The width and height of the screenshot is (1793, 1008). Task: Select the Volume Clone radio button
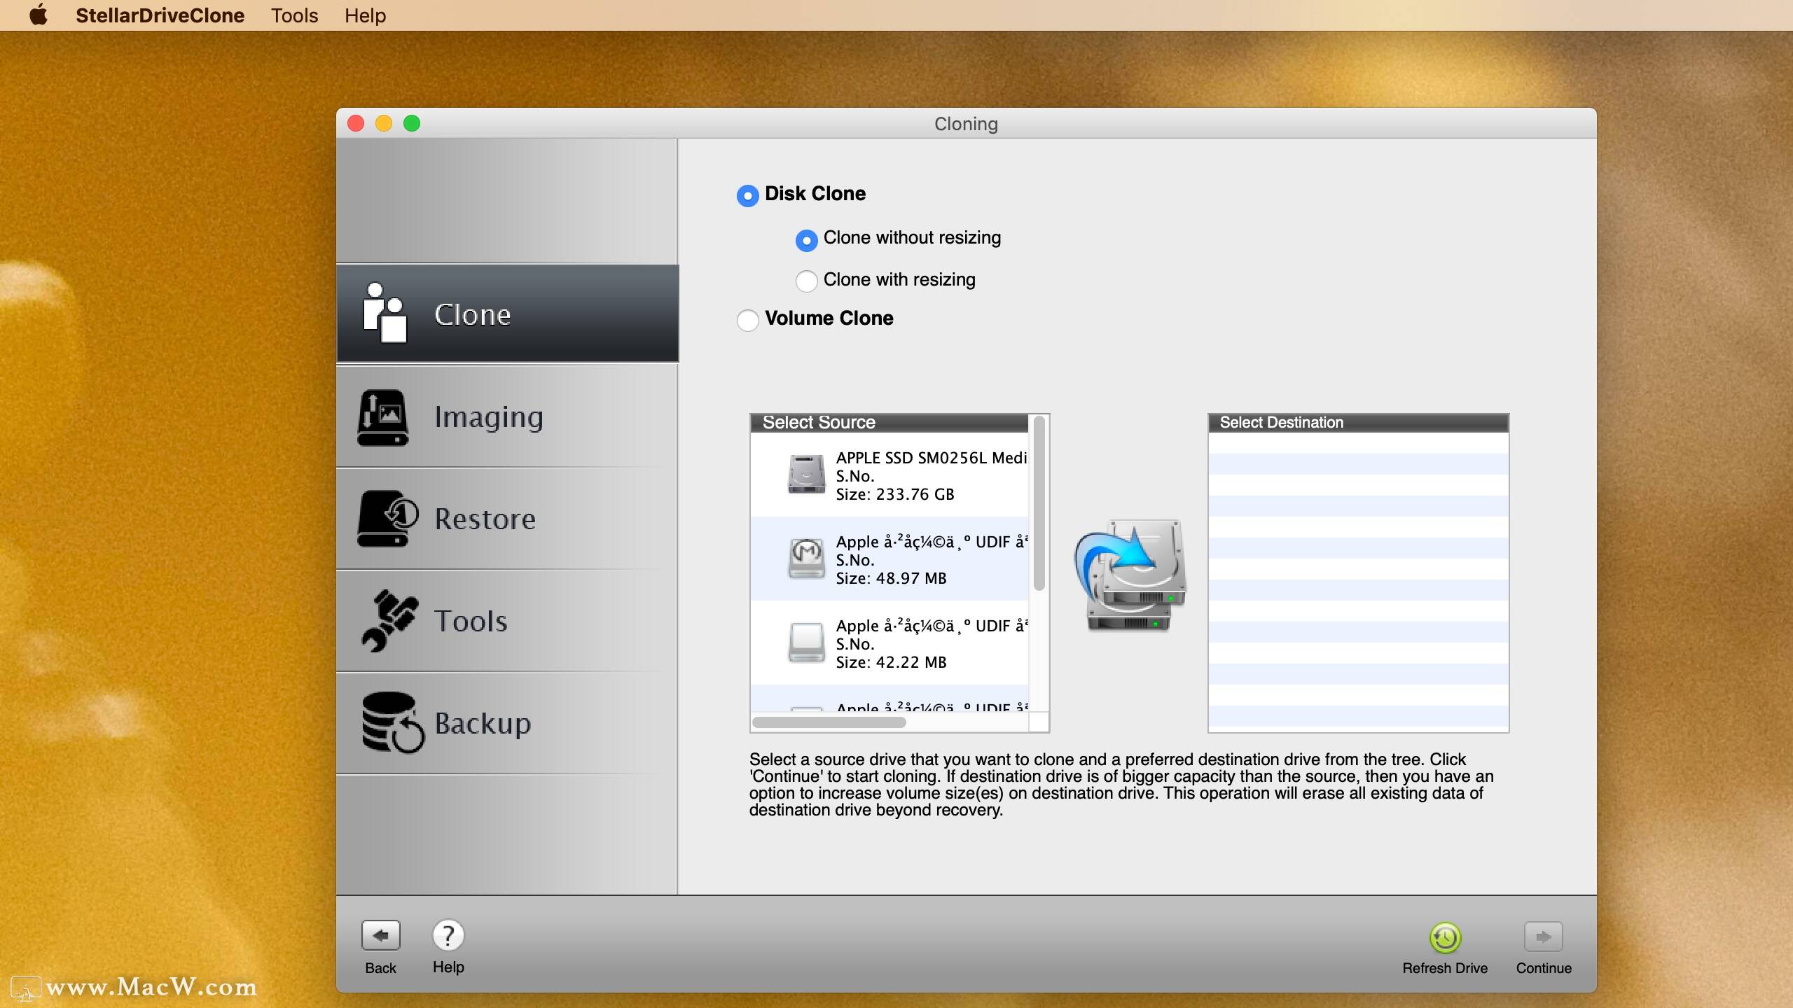click(x=747, y=320)
